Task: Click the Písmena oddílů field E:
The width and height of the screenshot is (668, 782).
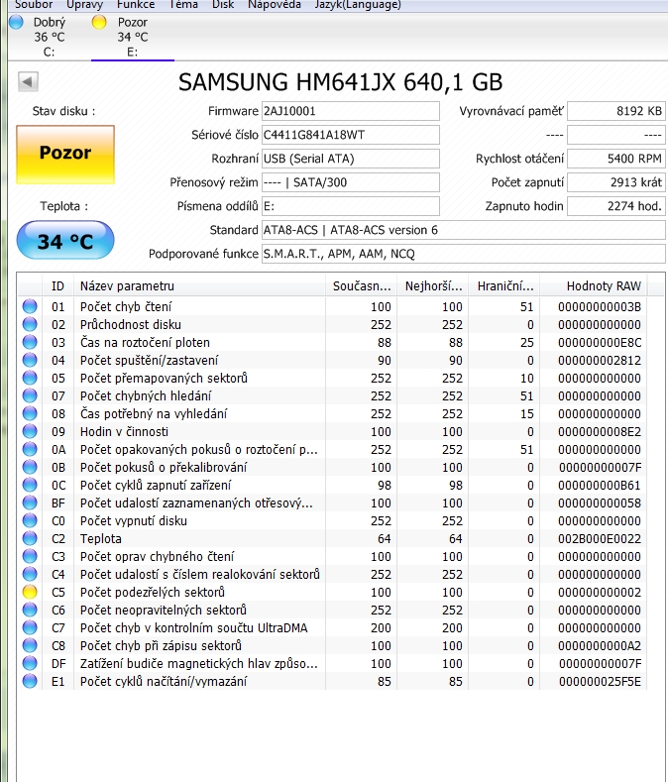Action: point(350,206)
